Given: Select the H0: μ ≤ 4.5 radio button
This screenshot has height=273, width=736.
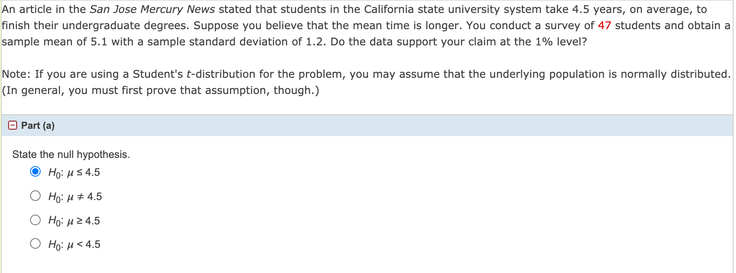Looking at the screenshot, I should (35, 172).
